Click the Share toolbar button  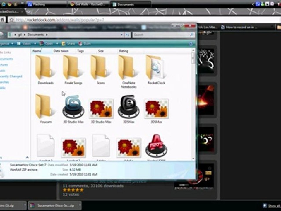68,44
